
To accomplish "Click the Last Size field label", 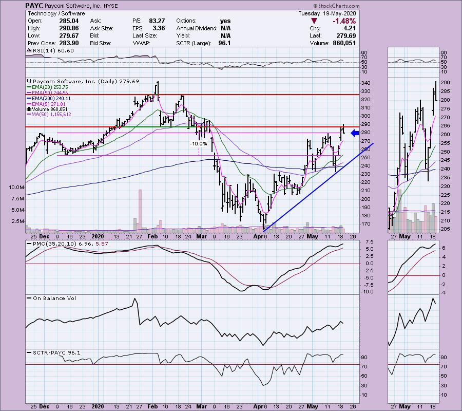I will tap(144, 35).
